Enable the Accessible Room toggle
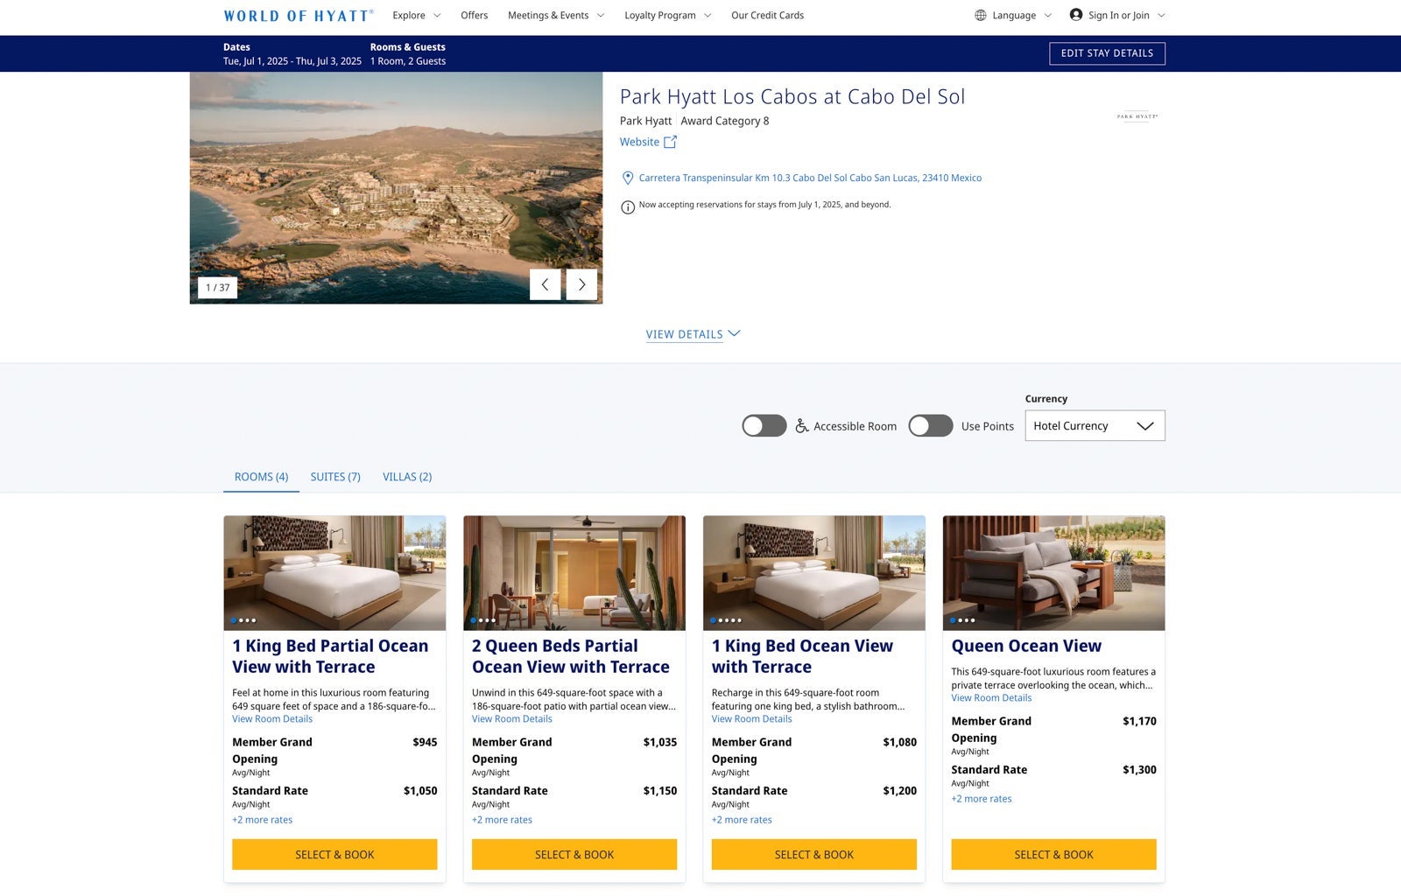1401x896 pixels. point(764,426)
